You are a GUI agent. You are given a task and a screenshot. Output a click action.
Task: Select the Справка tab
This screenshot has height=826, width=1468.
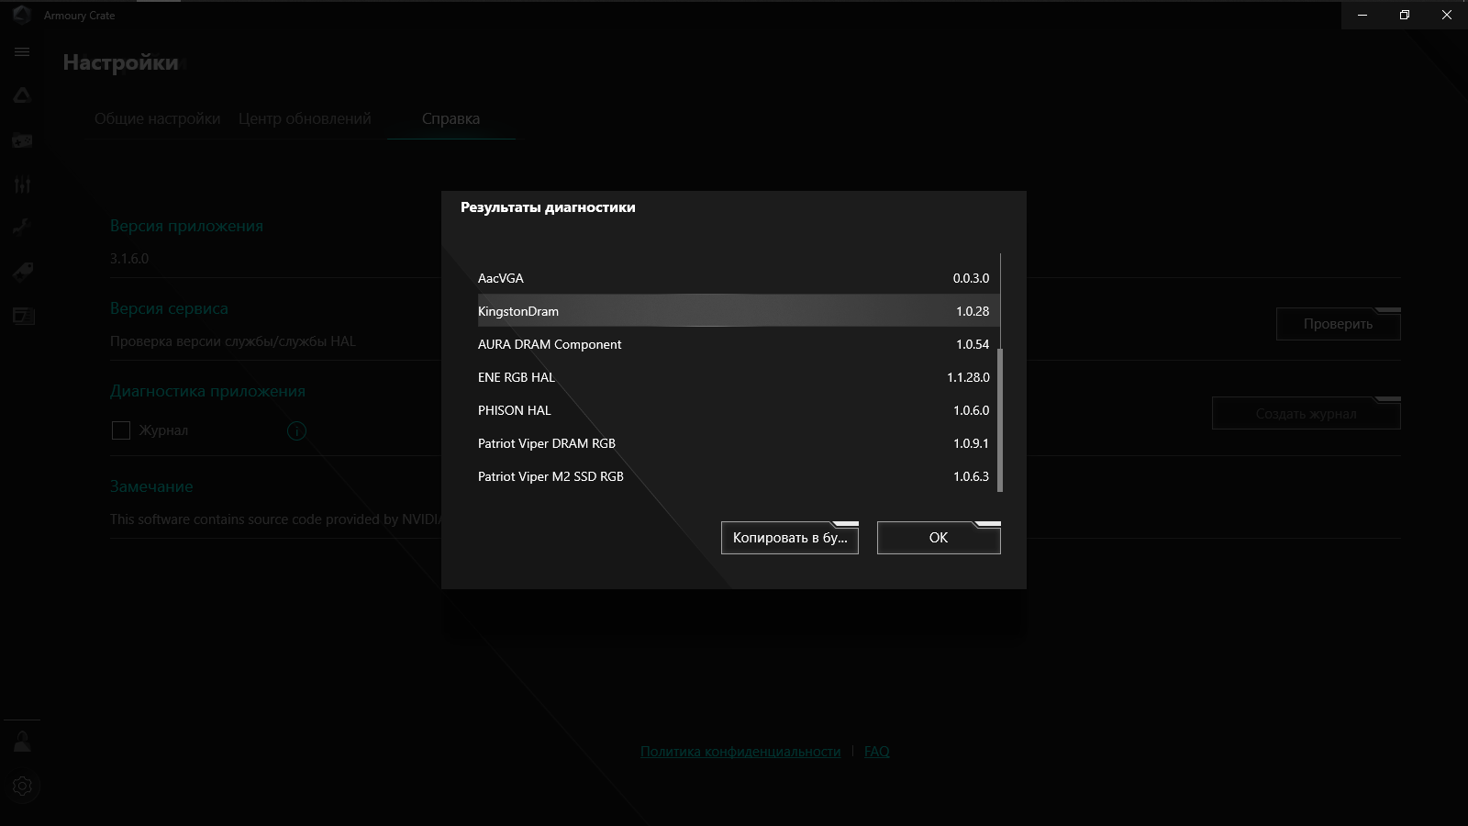450,118
